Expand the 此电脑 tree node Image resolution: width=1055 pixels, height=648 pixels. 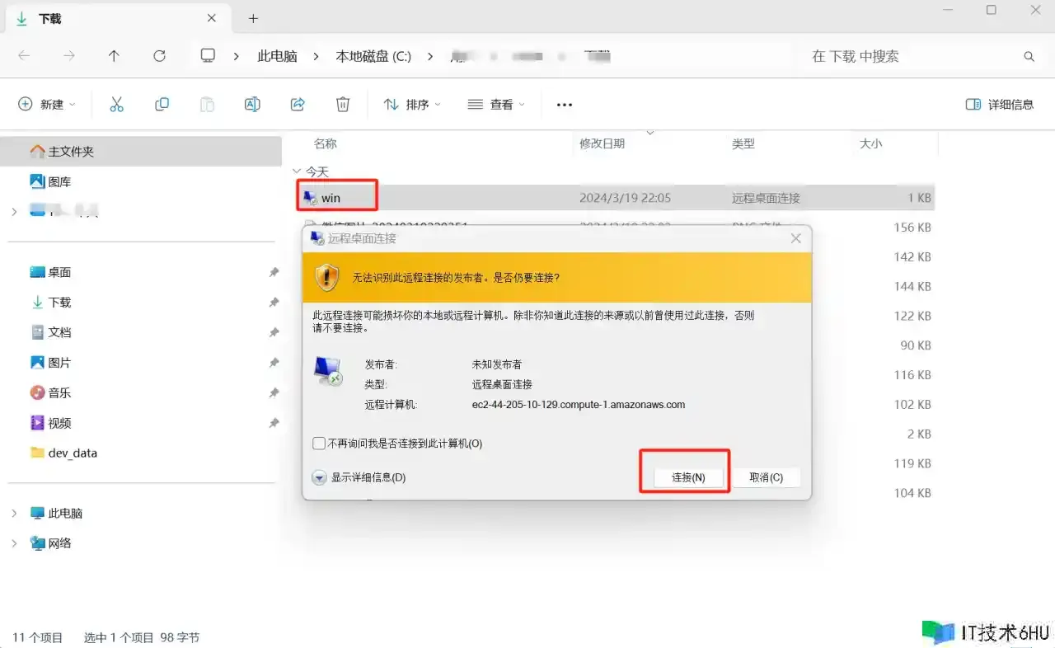[x=14, y=513]
